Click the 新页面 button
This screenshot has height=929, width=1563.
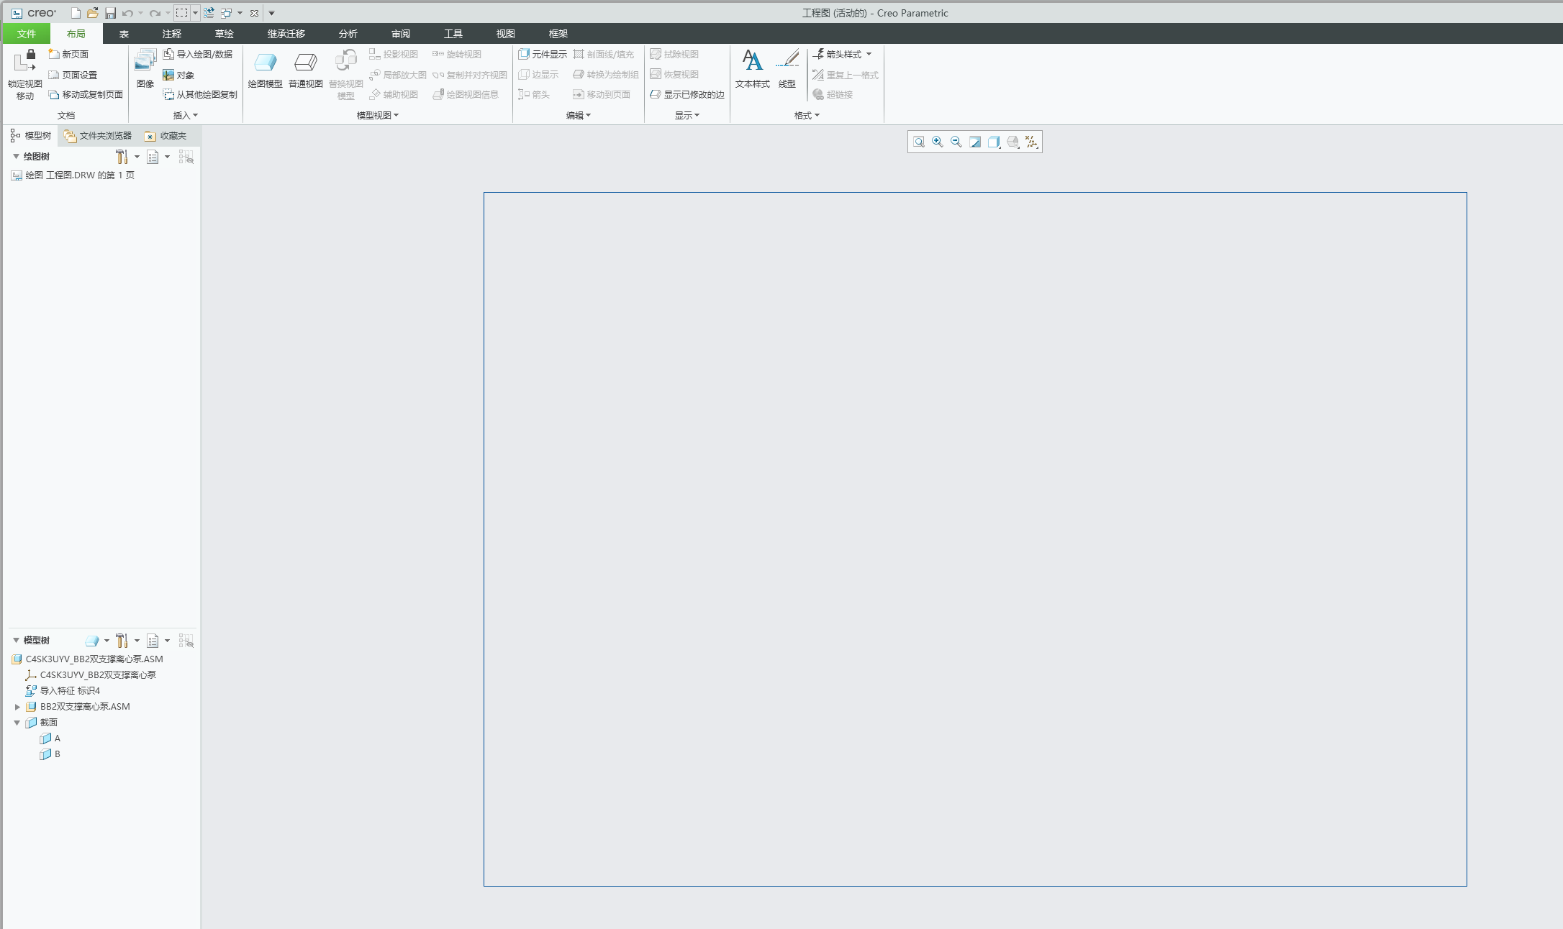tap(69, 55)
